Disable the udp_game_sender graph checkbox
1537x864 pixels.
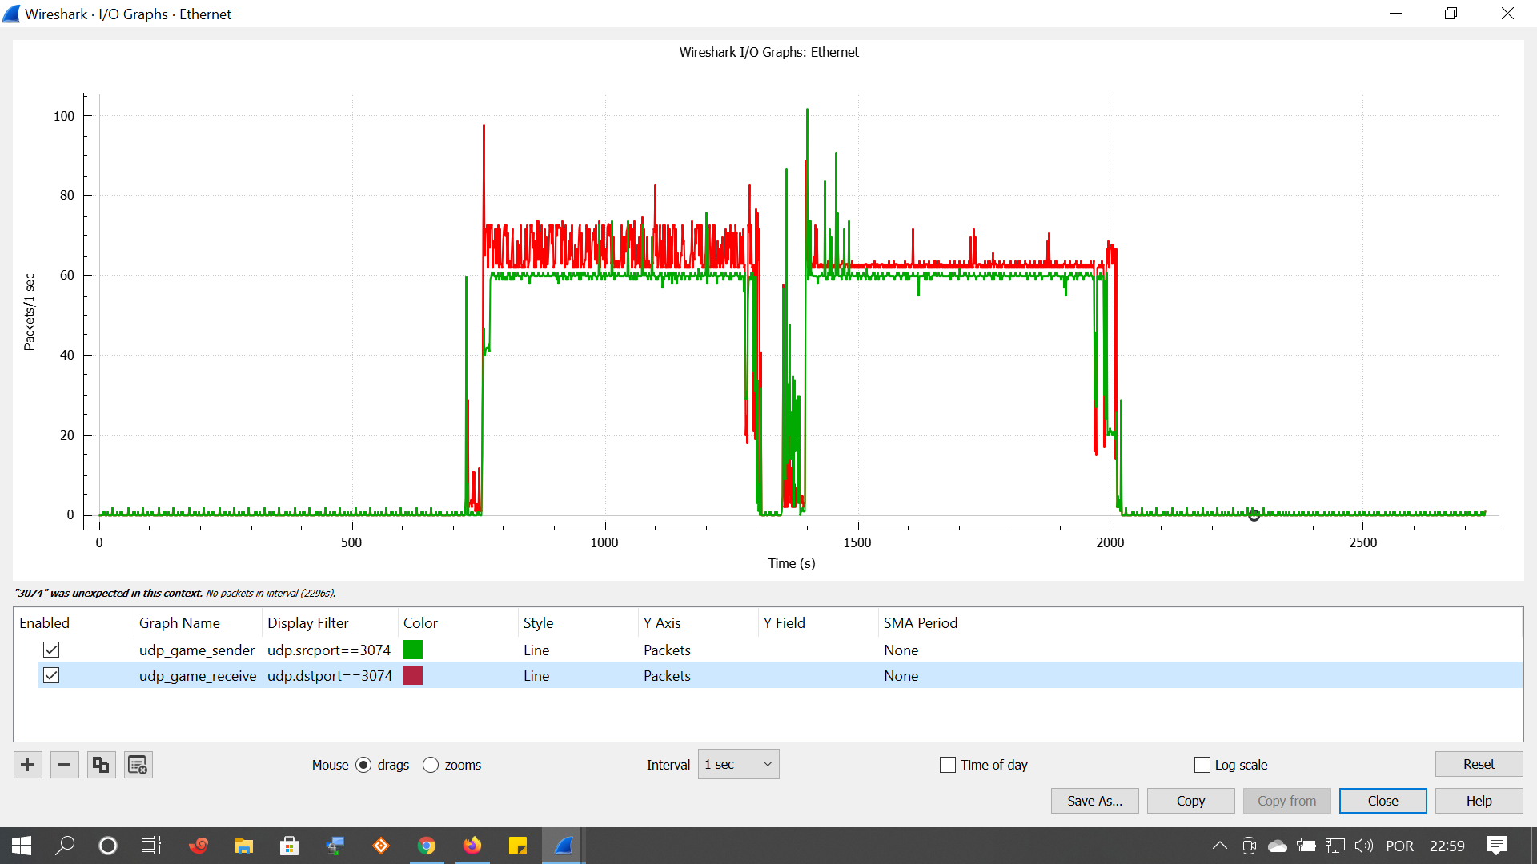coord(51,650)
